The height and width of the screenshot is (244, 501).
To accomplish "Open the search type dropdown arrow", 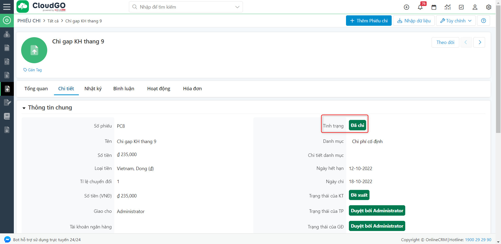I will (237, 7).
